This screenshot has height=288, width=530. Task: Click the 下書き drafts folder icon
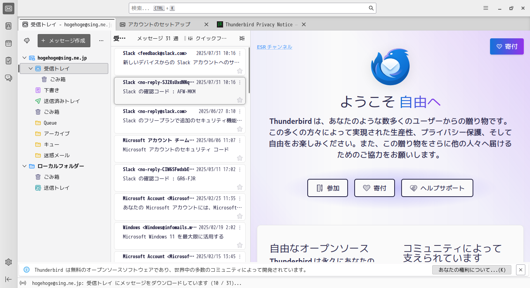pyautogui.click(x=38, y=90)
